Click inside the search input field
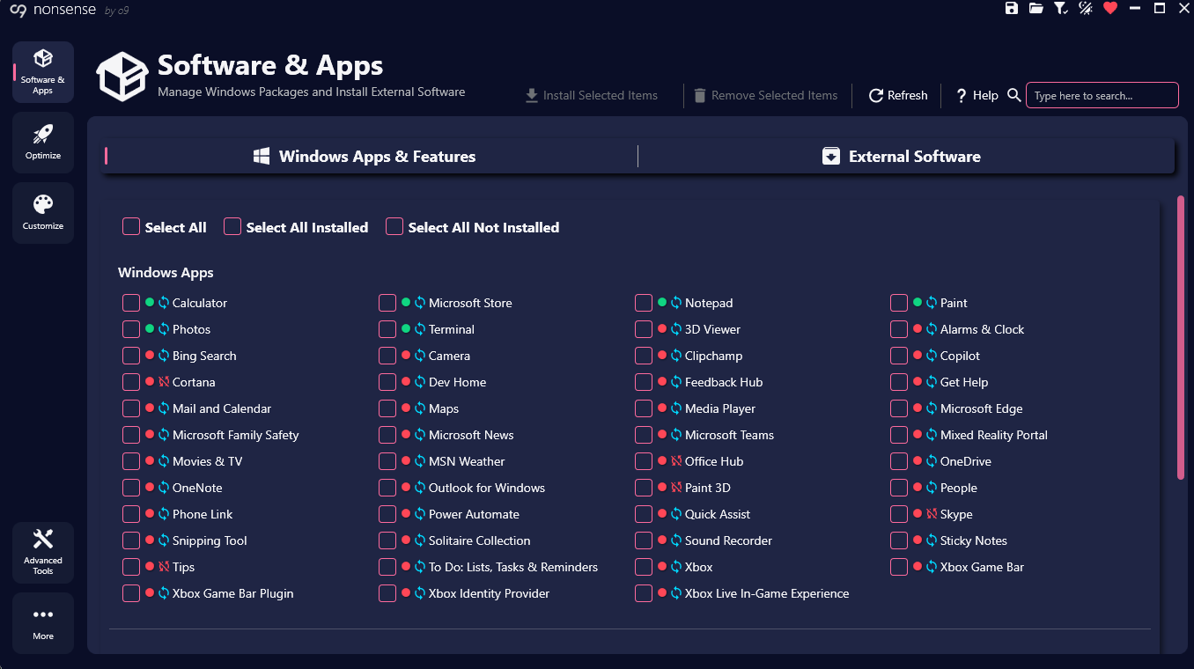 tap(1102, 95)
